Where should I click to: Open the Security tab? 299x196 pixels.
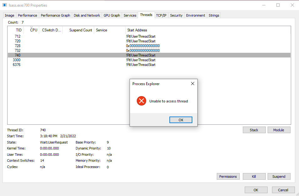[x=176, y=15]
